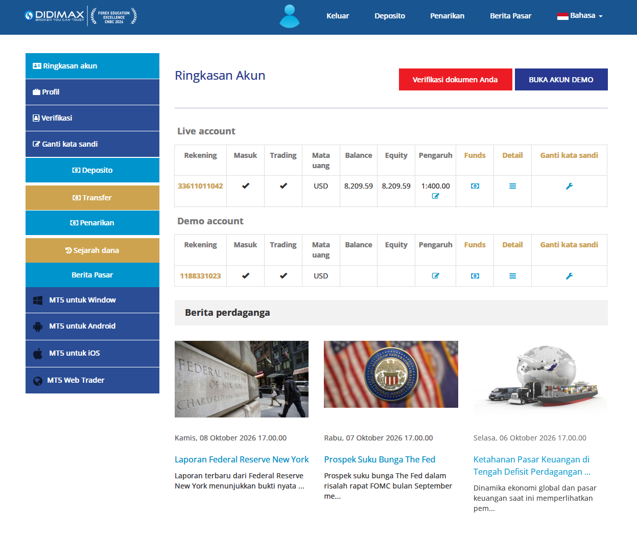
Task: Click Trading checkmark for account 33611011042
Action: pyautogui.click(x=284, y=186)
